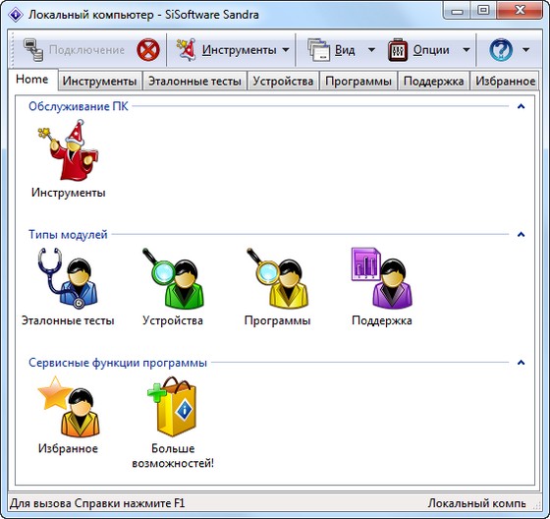Switch to the Избранное tab
This screenshot has width=550, height=519.
[505, 82]
